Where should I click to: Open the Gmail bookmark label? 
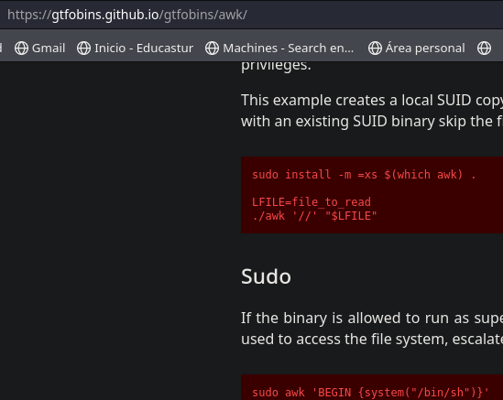[49, 49]
